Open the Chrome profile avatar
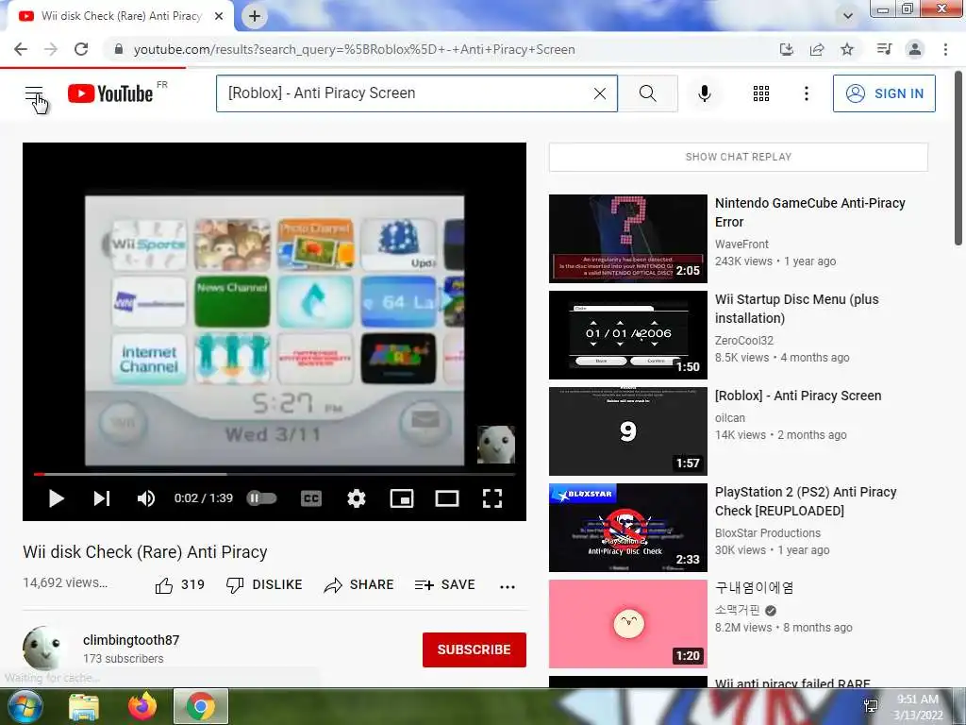The image size is (966, 725). point(915,49)
